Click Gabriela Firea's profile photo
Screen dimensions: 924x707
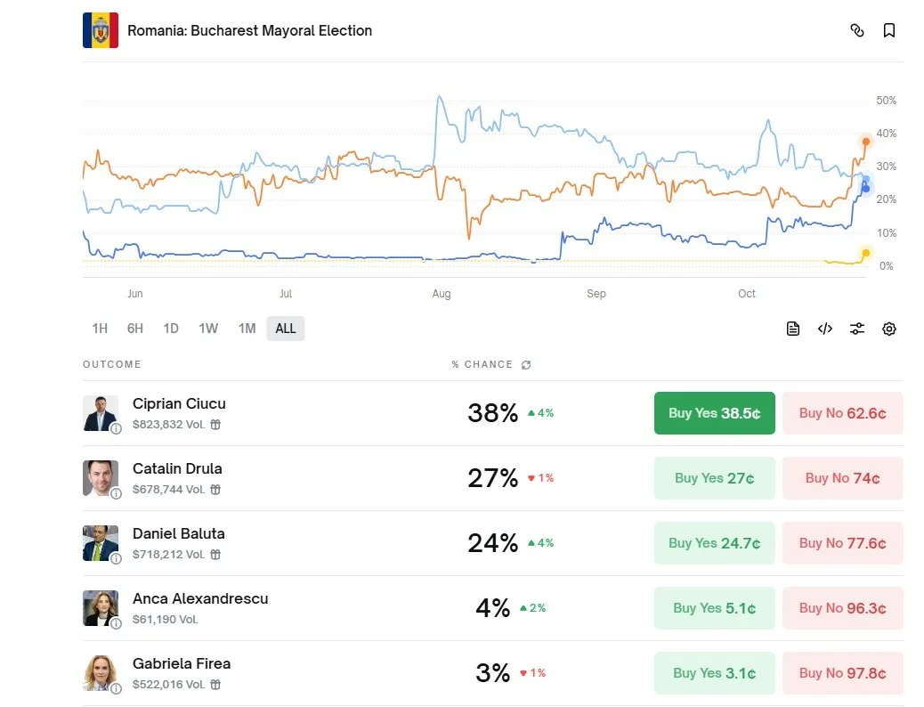(100, 672)
